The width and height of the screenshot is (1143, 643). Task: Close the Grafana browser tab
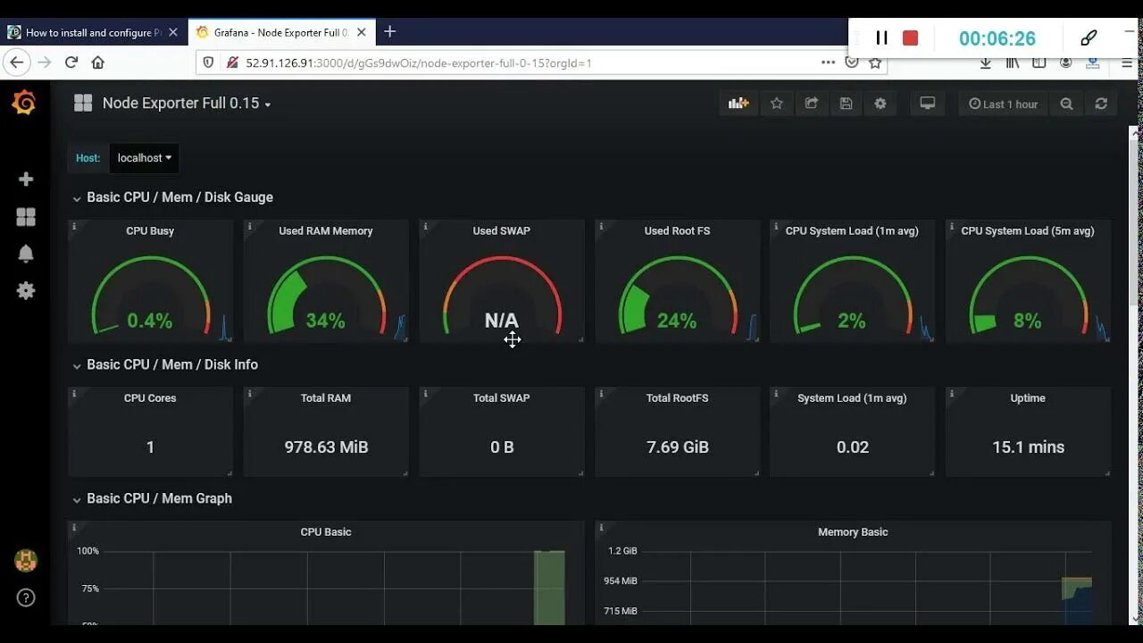[x=362, y=32]
